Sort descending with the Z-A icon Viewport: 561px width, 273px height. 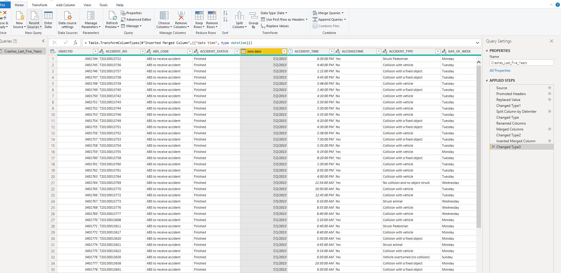[225, 19]
